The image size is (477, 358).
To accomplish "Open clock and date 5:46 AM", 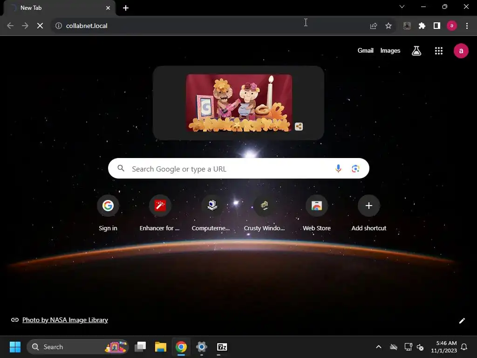I will [x=444, y=347].
